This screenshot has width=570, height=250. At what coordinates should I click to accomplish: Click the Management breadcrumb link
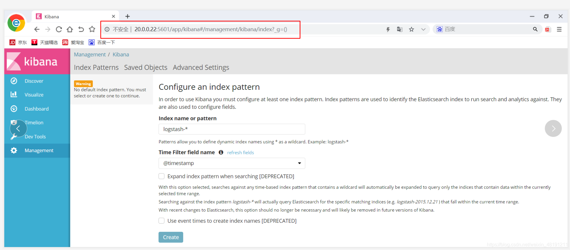(90, 54)
